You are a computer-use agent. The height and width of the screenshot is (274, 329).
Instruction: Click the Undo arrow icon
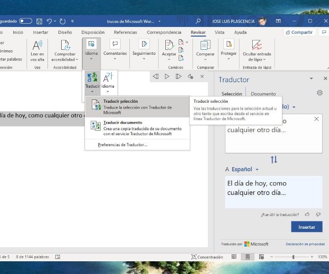49,21
